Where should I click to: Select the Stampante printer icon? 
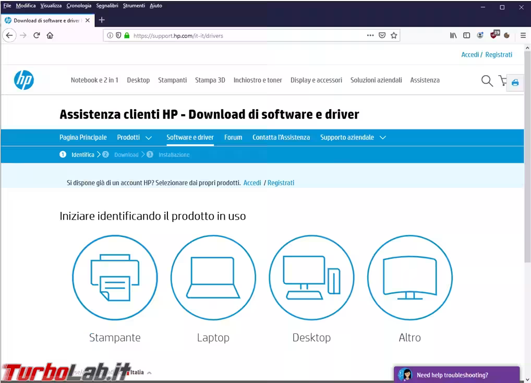[x=115, y=278]
